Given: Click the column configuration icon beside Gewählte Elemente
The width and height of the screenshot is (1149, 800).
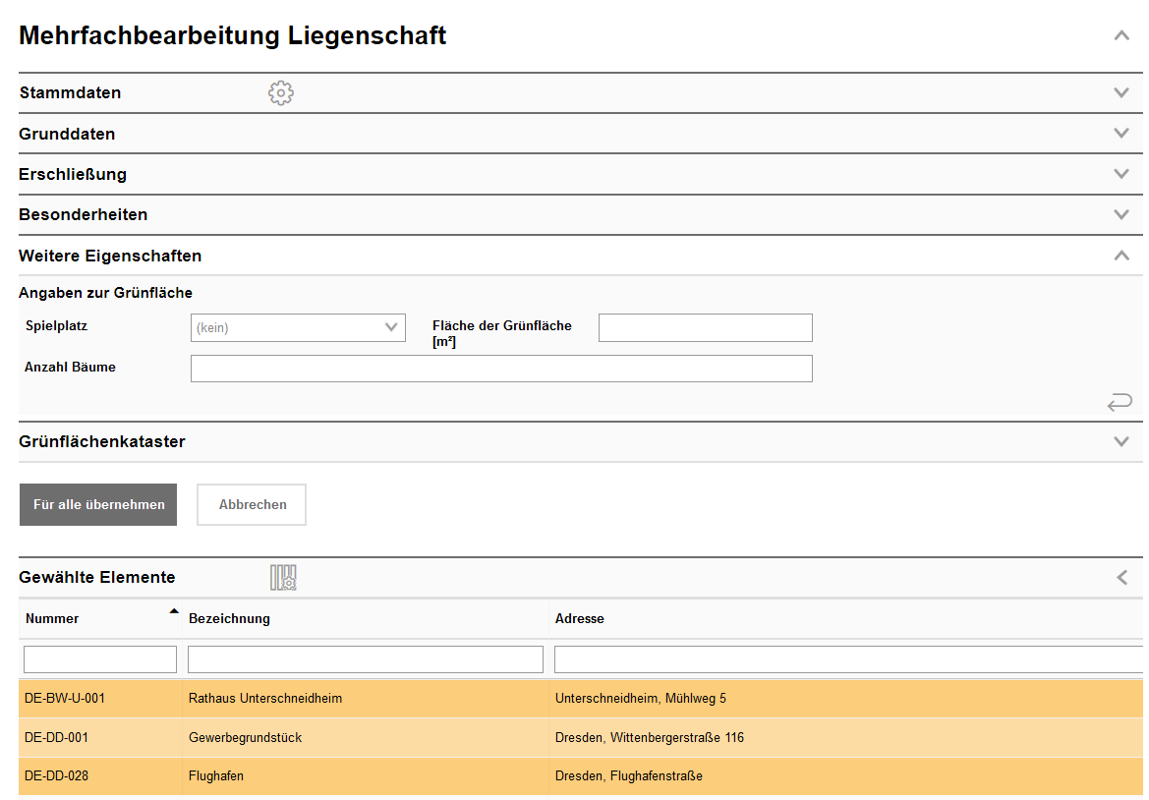Looking at the screenshot, I should point(283,577).
